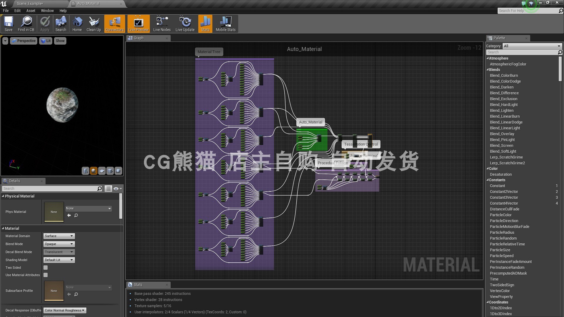Open the Shading Model dropdown
This screenshot has width=564, height=317.
tap(59, 260)
